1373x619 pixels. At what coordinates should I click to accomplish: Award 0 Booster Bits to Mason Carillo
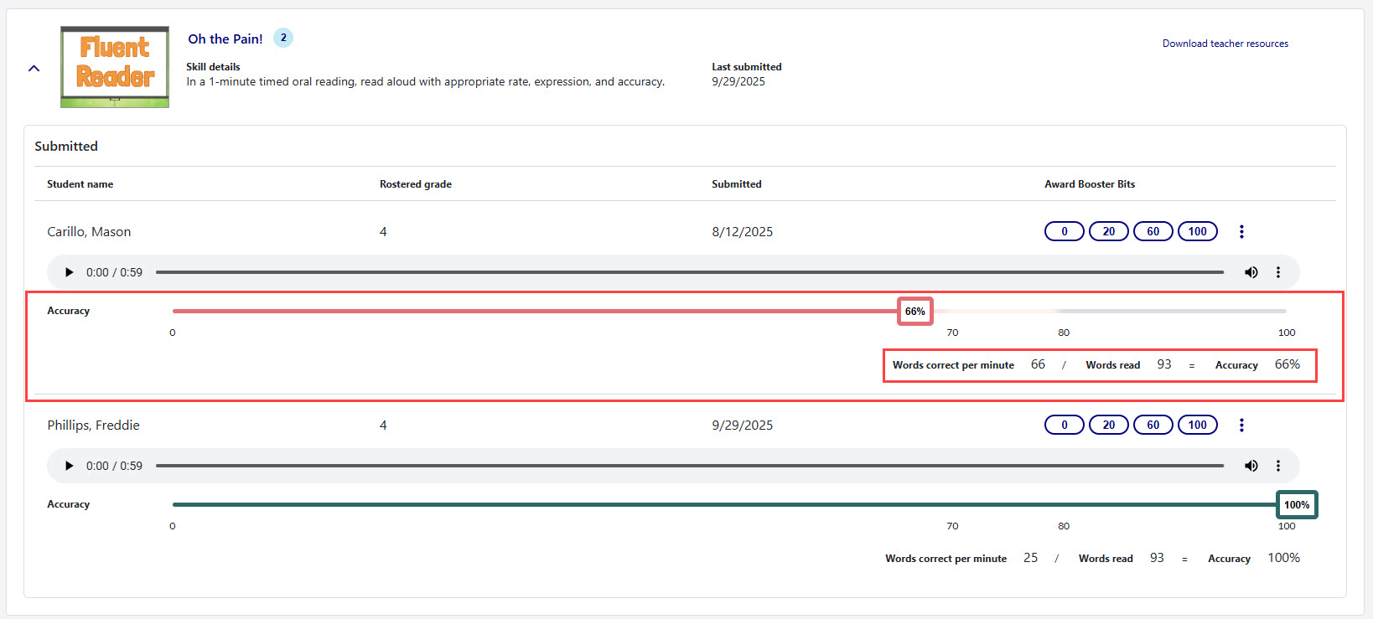(x=1065, y=231)
